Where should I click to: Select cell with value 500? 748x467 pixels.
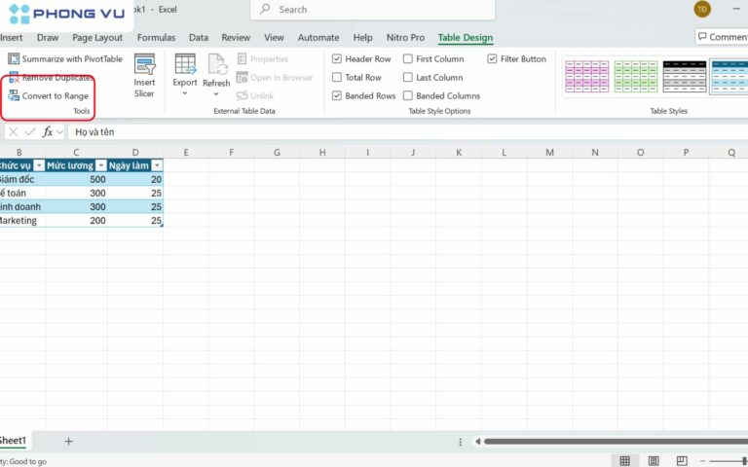tap(76, 180)
